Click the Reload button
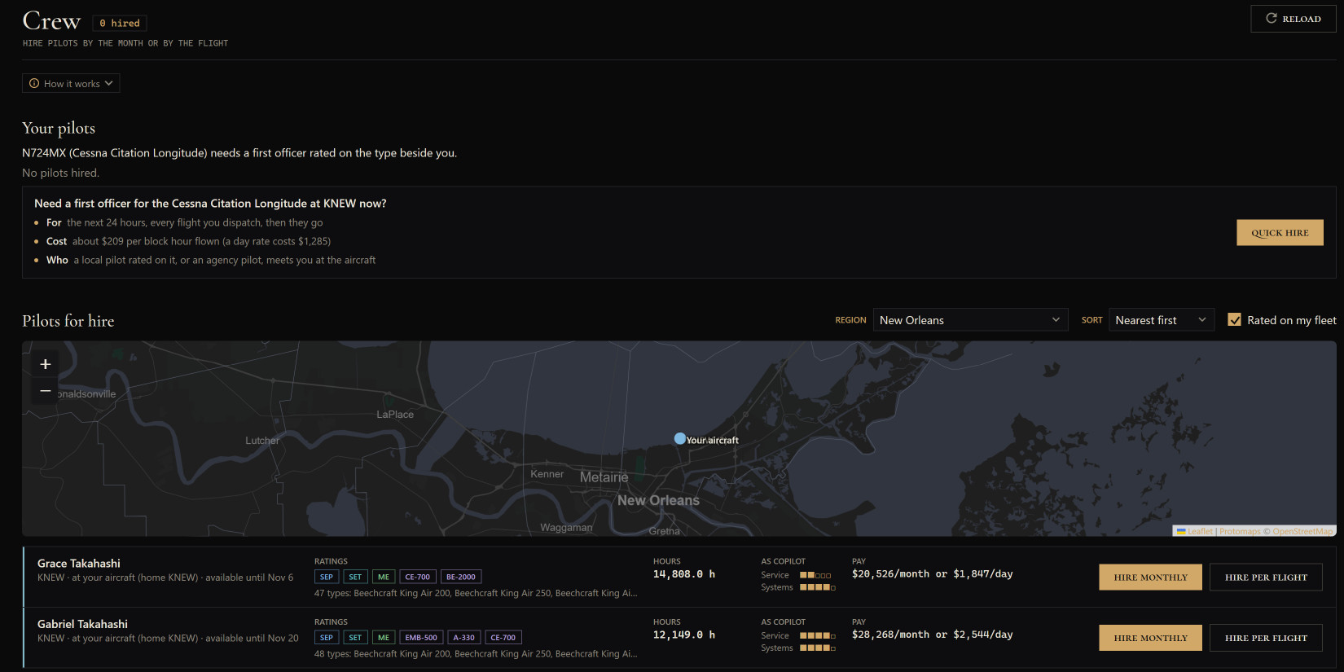The width and height of the screenshot is (1344, 672). [x=1293, y=19]
